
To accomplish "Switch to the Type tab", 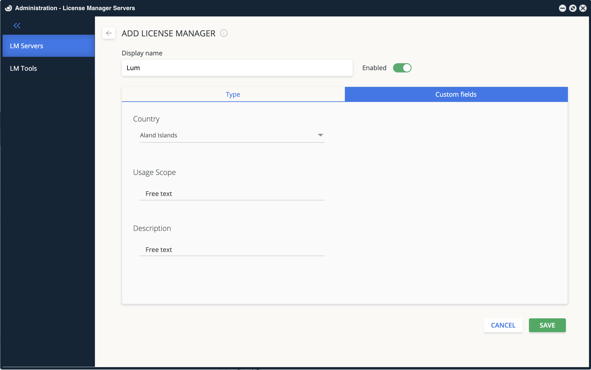I will coord(233,94).
